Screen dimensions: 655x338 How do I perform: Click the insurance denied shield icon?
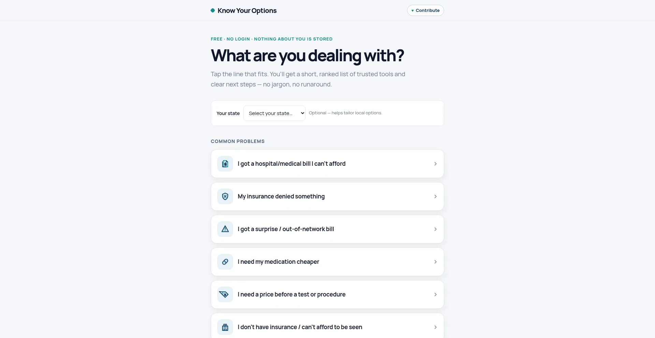tap(225, 196)
